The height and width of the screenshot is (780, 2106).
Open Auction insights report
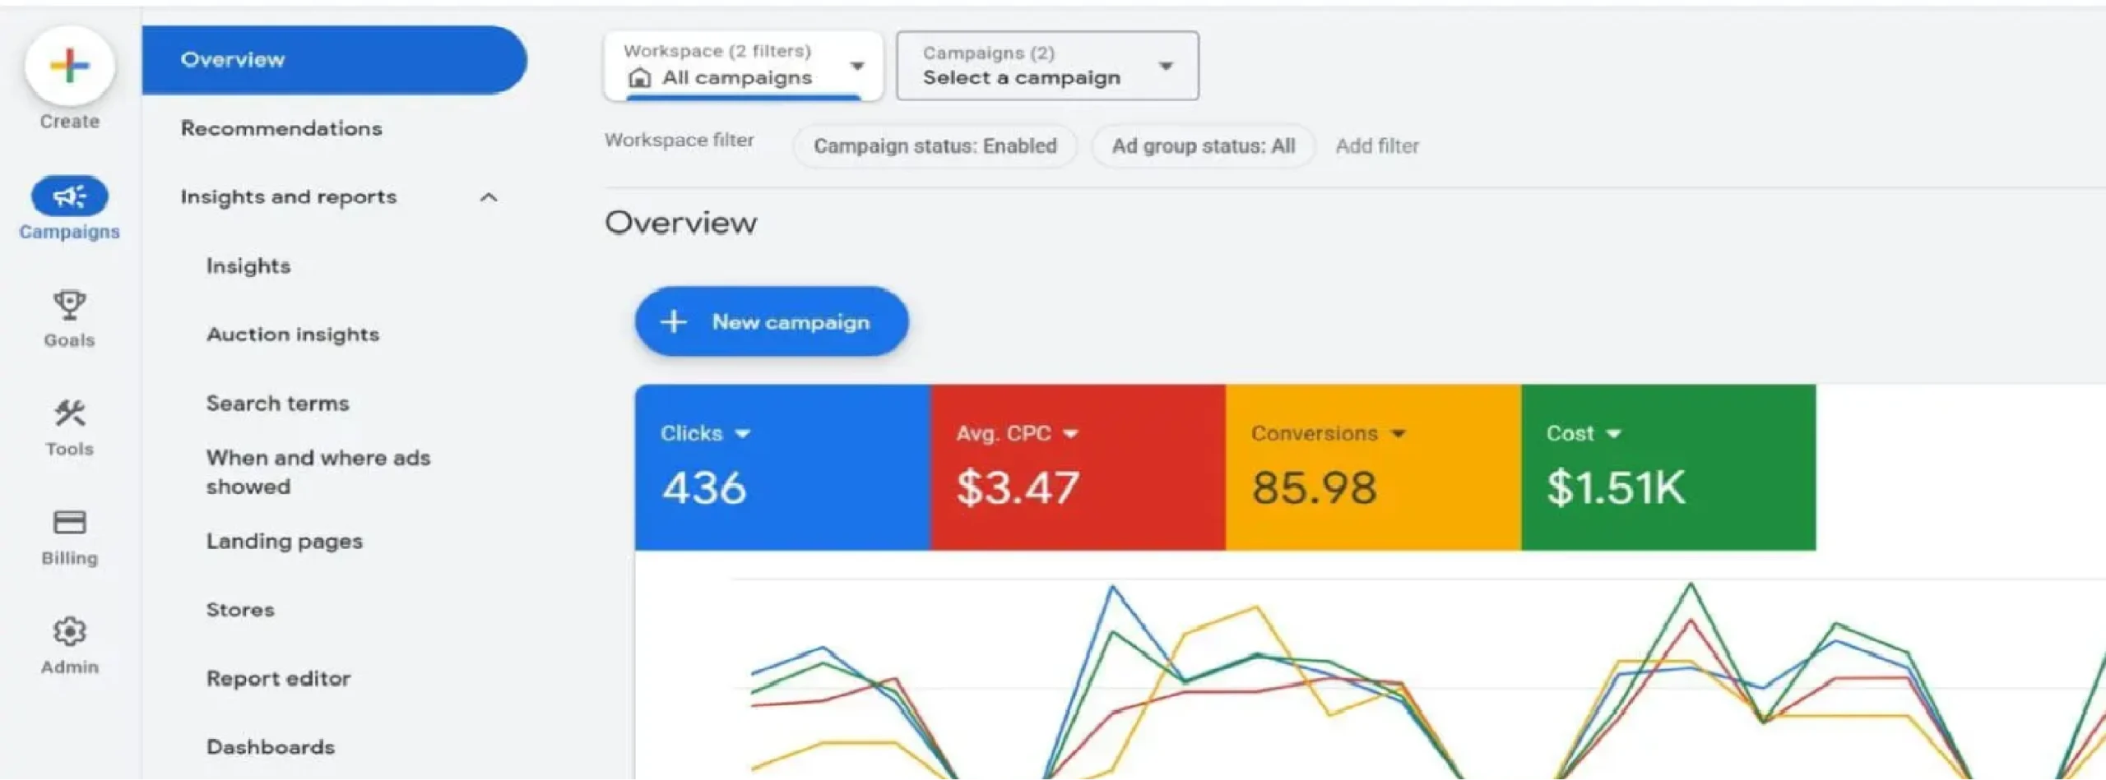(293, 334)
